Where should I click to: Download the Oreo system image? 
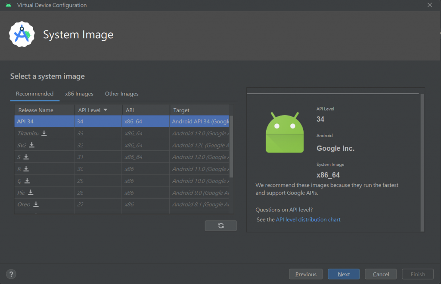click(x=36, y=205)
